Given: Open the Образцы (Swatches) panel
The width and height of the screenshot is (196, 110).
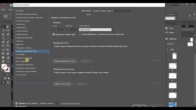Looking at the screenshot, I should (x=171, y=39).
